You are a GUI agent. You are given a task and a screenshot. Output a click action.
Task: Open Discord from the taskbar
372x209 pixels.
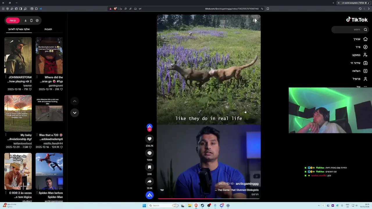pyautogui.click(x=221, y=206)
